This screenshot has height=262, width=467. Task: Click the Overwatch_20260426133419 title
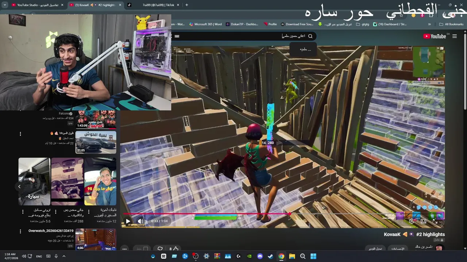click(x=51, y=231)
